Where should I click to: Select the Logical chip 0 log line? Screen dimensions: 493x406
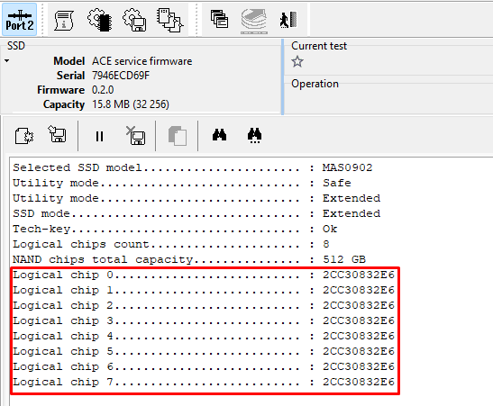click(204, 275)
